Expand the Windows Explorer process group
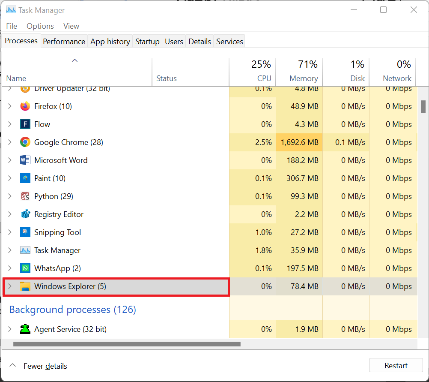 click(10, 286)
